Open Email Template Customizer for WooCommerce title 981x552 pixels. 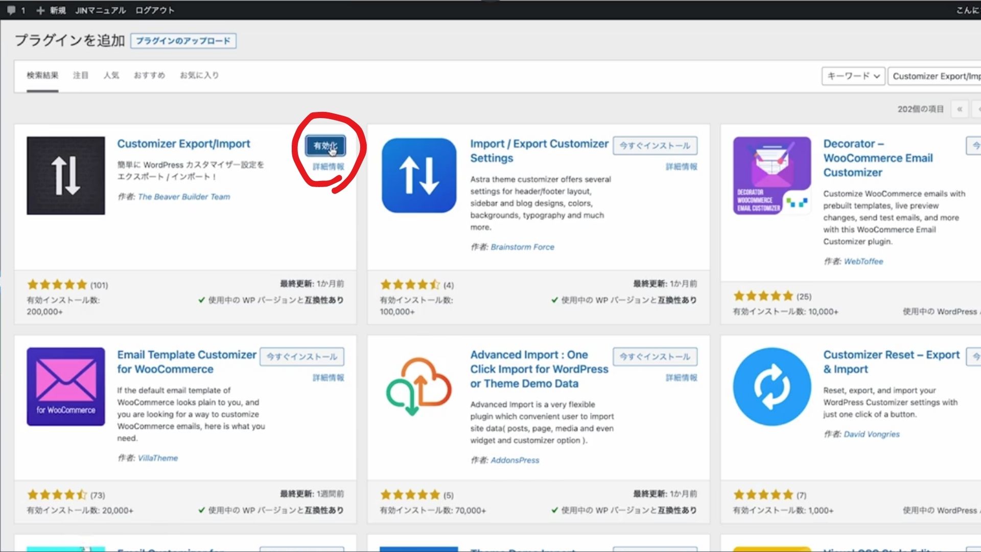coord(186,362)
